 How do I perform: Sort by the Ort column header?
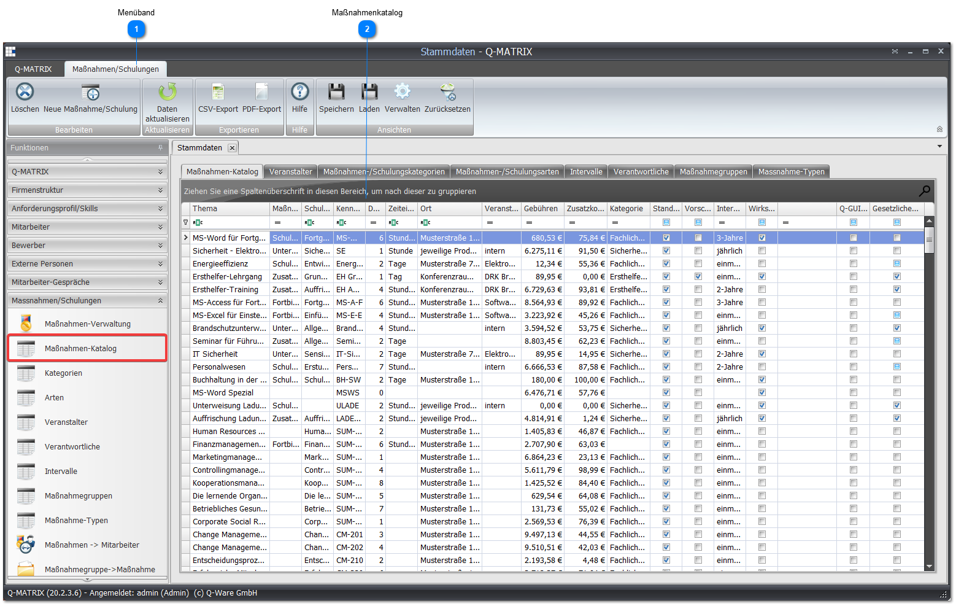click(x=450, y=209)
